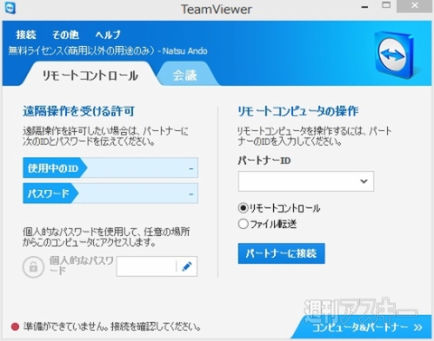Open the 接続 menu
434x341 pixels.
pyautogui.click(x=26, y=34)
